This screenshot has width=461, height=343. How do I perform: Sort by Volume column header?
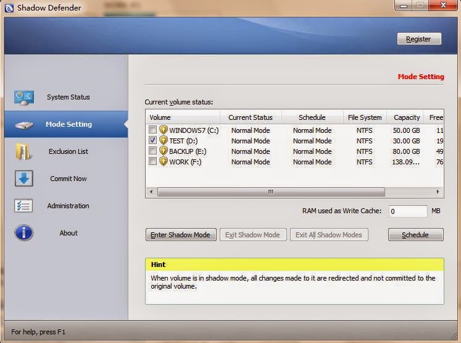point(183,117)
